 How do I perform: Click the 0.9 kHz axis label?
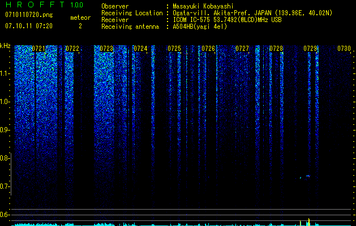(x=5, y=130)
